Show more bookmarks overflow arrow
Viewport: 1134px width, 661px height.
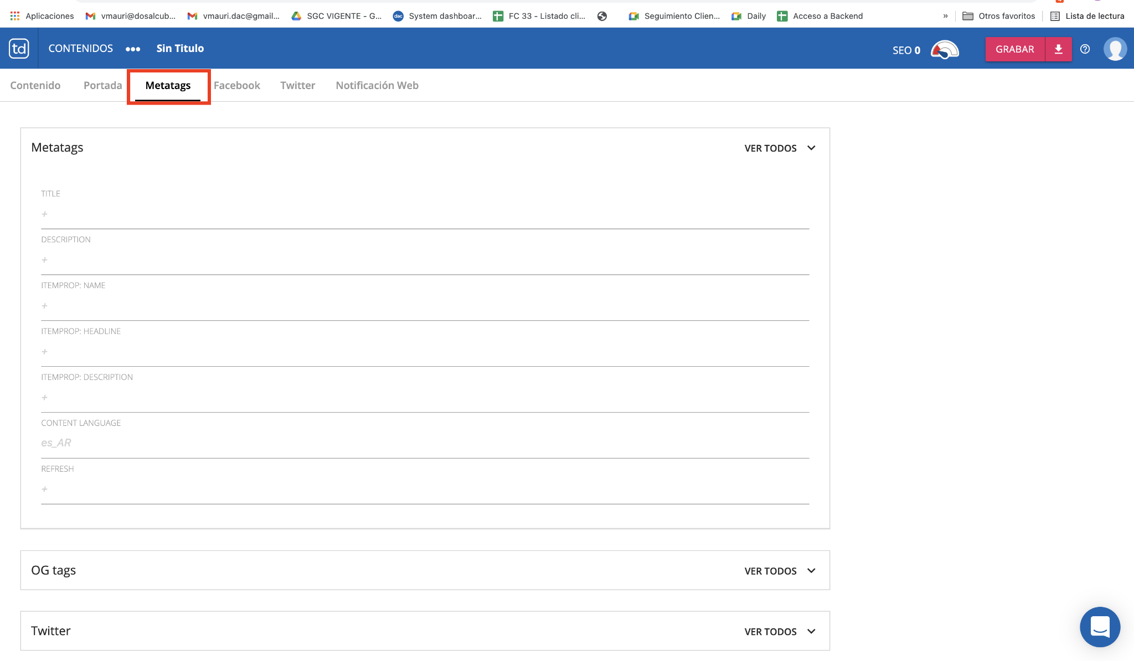click(x=945, y=16)
